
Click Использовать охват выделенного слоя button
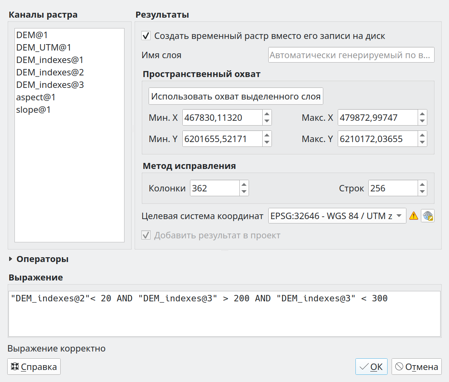236,96
